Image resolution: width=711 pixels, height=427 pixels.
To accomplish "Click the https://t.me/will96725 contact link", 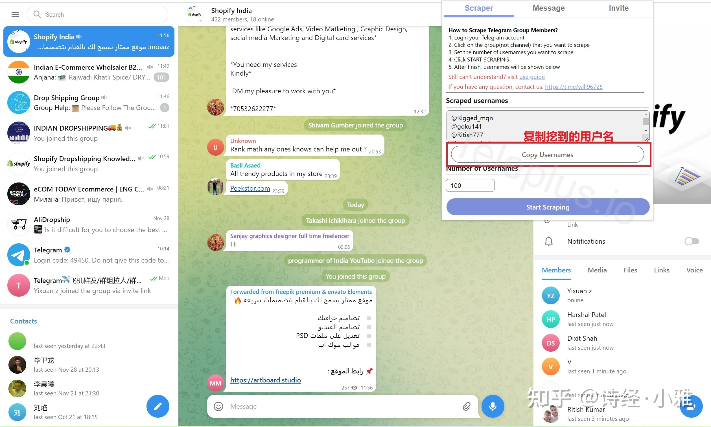I will coord(573,86).
